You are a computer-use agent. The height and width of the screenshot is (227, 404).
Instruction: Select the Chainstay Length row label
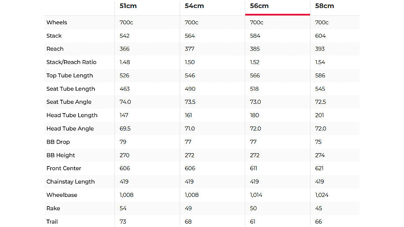[71, 182]
